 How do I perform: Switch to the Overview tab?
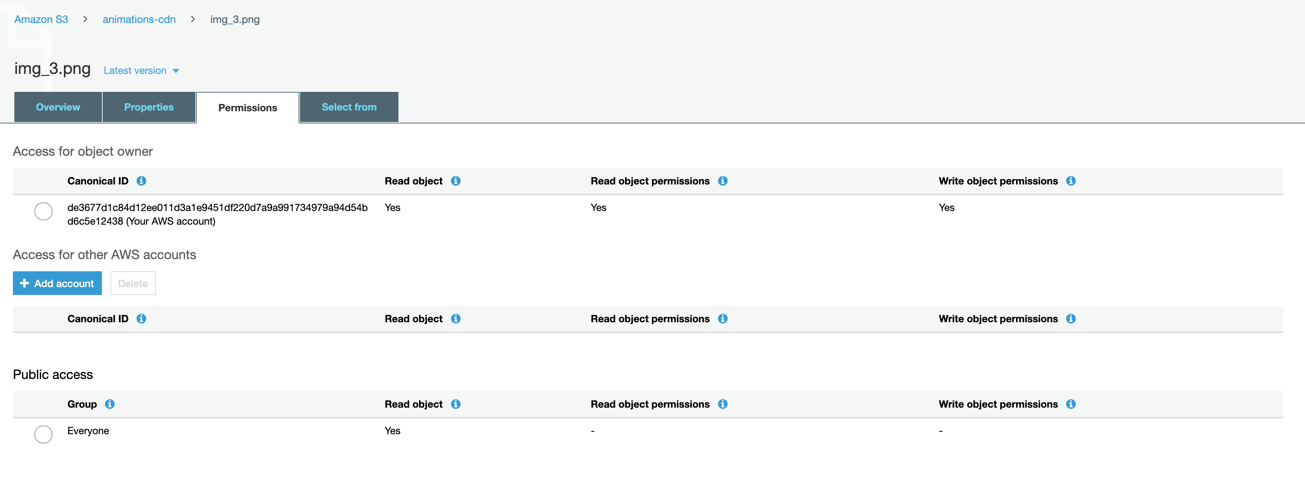pyautogui.click(x=58, y=107)
